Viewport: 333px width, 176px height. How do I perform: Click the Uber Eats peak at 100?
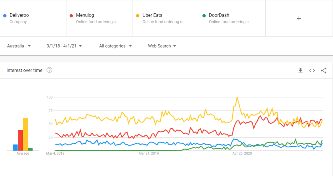tap(237, 98)
